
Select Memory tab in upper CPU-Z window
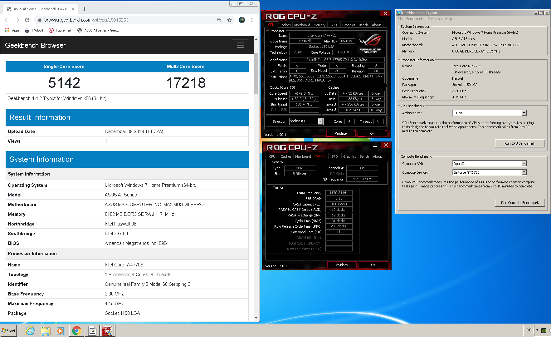(x=319, y=25)
